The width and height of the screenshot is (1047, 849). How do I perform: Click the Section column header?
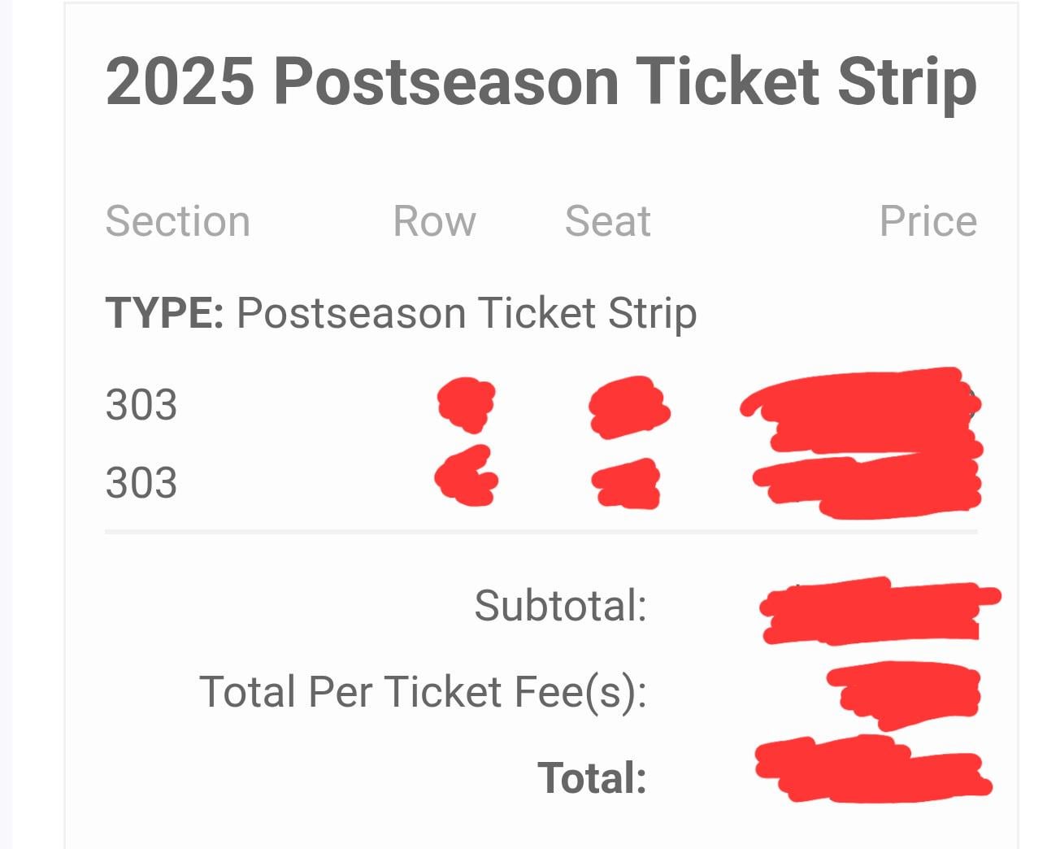pos(177,221)
